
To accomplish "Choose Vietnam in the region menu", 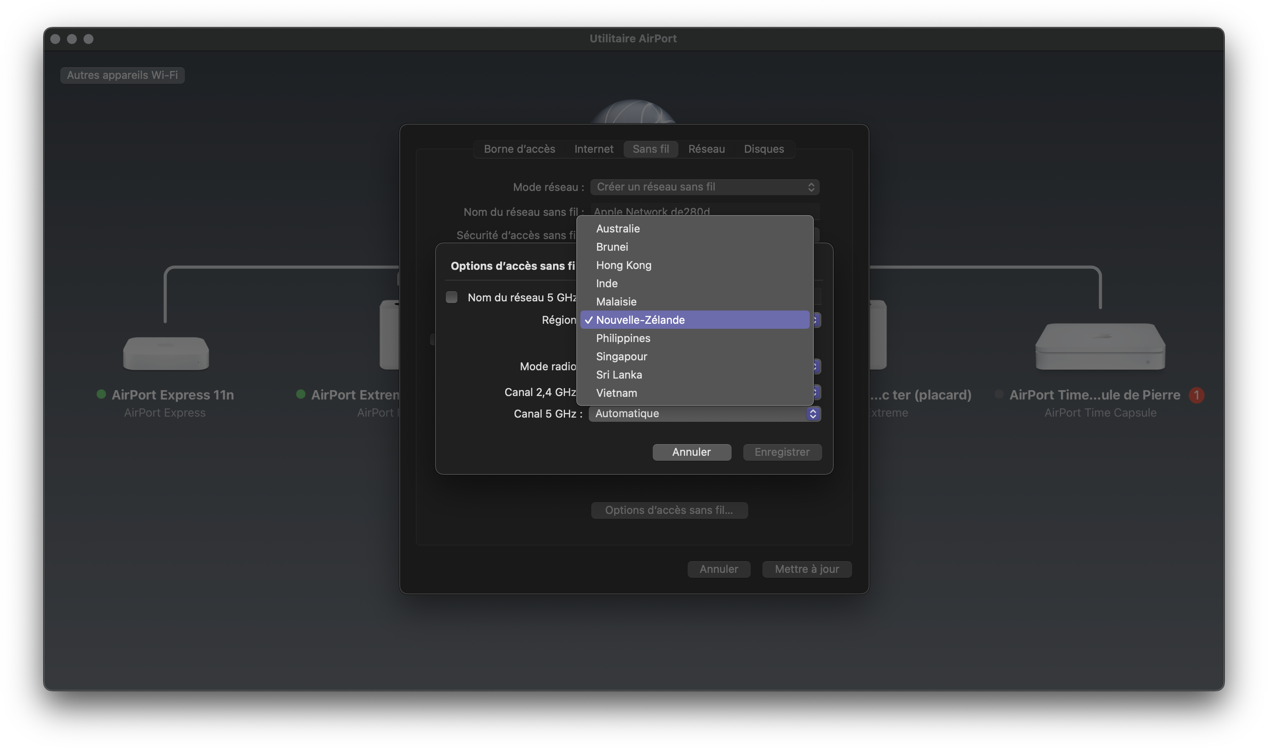I will click(695, 393).
